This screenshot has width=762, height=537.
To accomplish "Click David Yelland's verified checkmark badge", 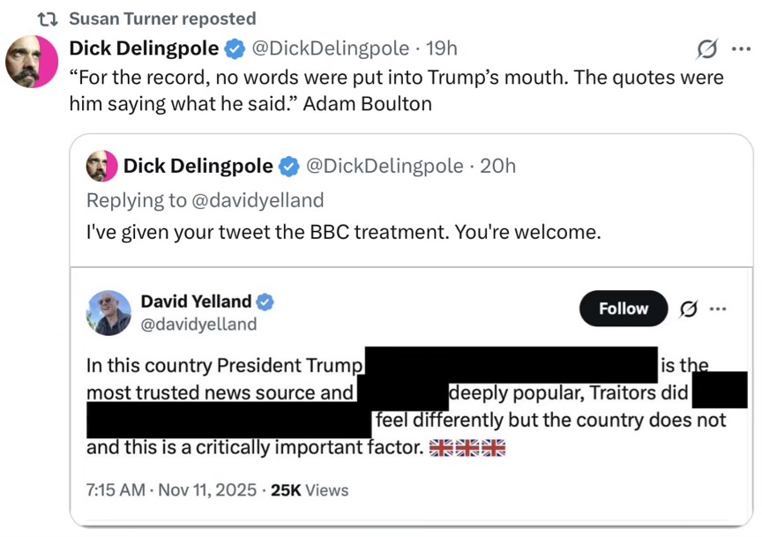I will pos(265,302).
